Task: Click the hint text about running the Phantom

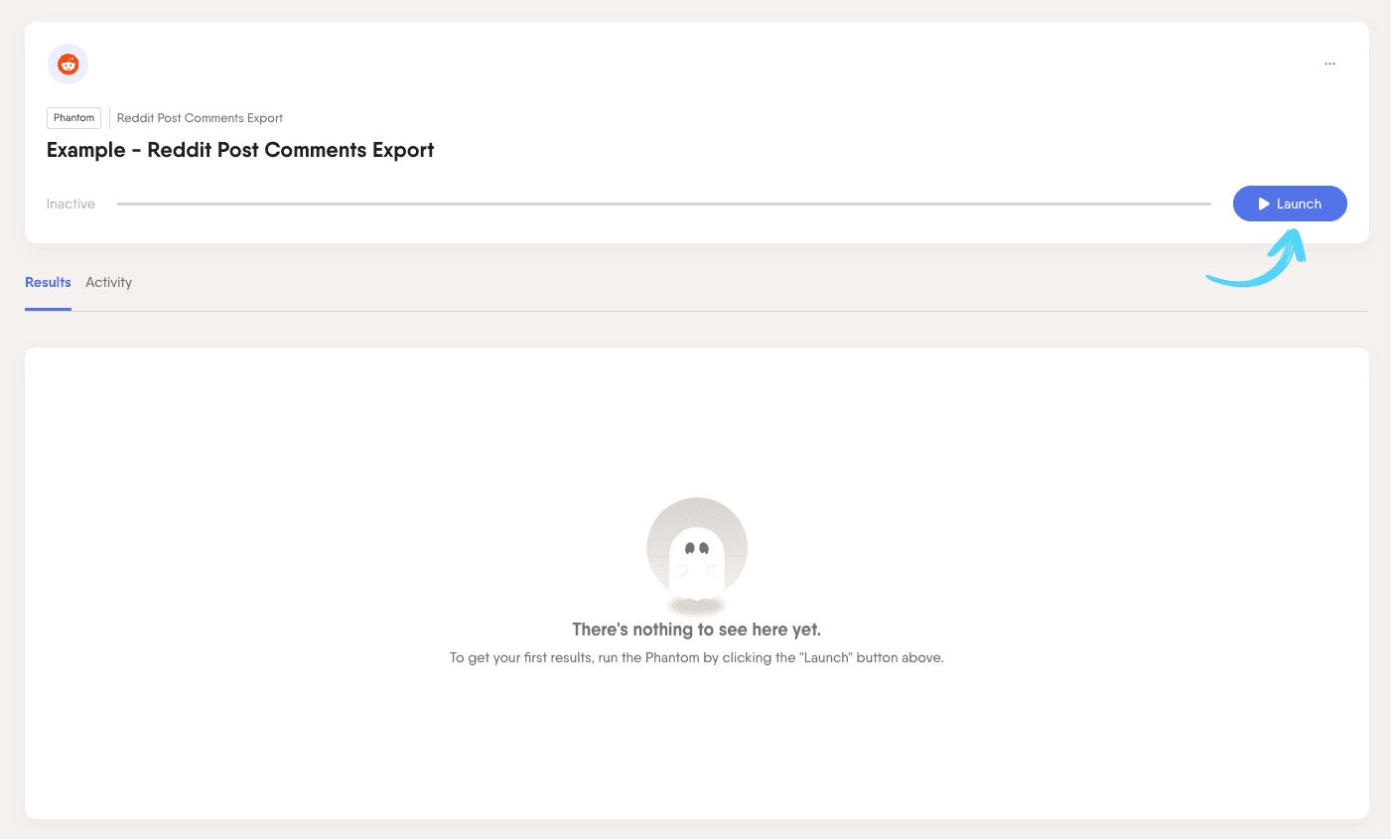Action: click(697, 657)
